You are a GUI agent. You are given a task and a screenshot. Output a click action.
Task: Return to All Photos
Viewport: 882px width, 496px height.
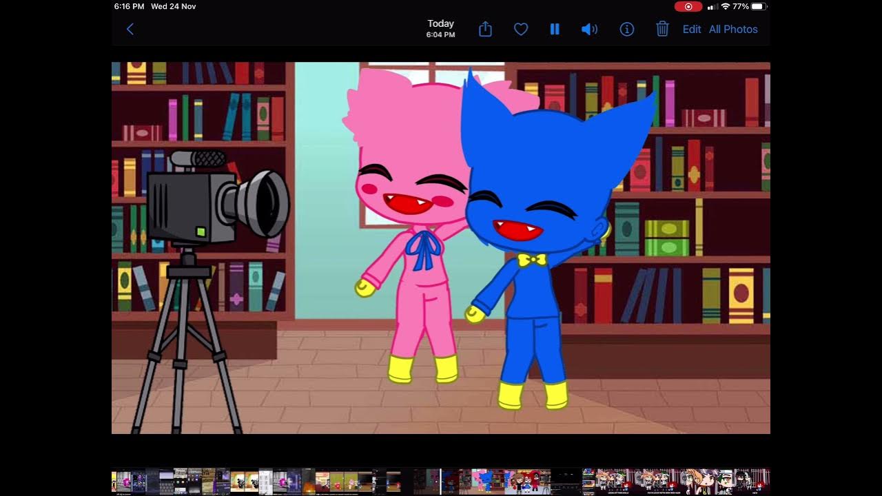(733, 29)
